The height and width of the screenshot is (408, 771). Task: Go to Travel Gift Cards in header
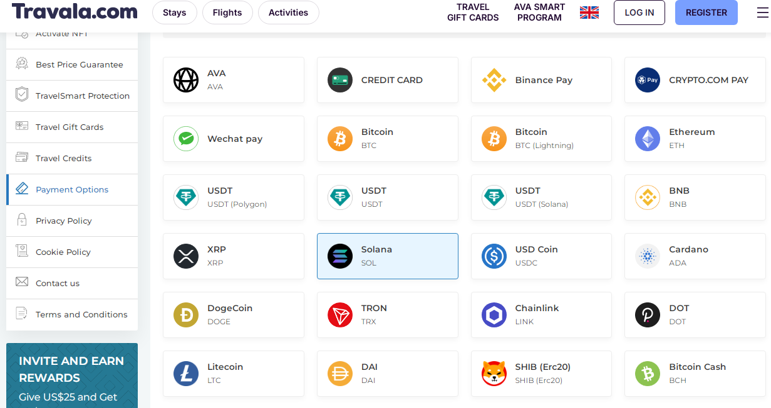(473, 12)
